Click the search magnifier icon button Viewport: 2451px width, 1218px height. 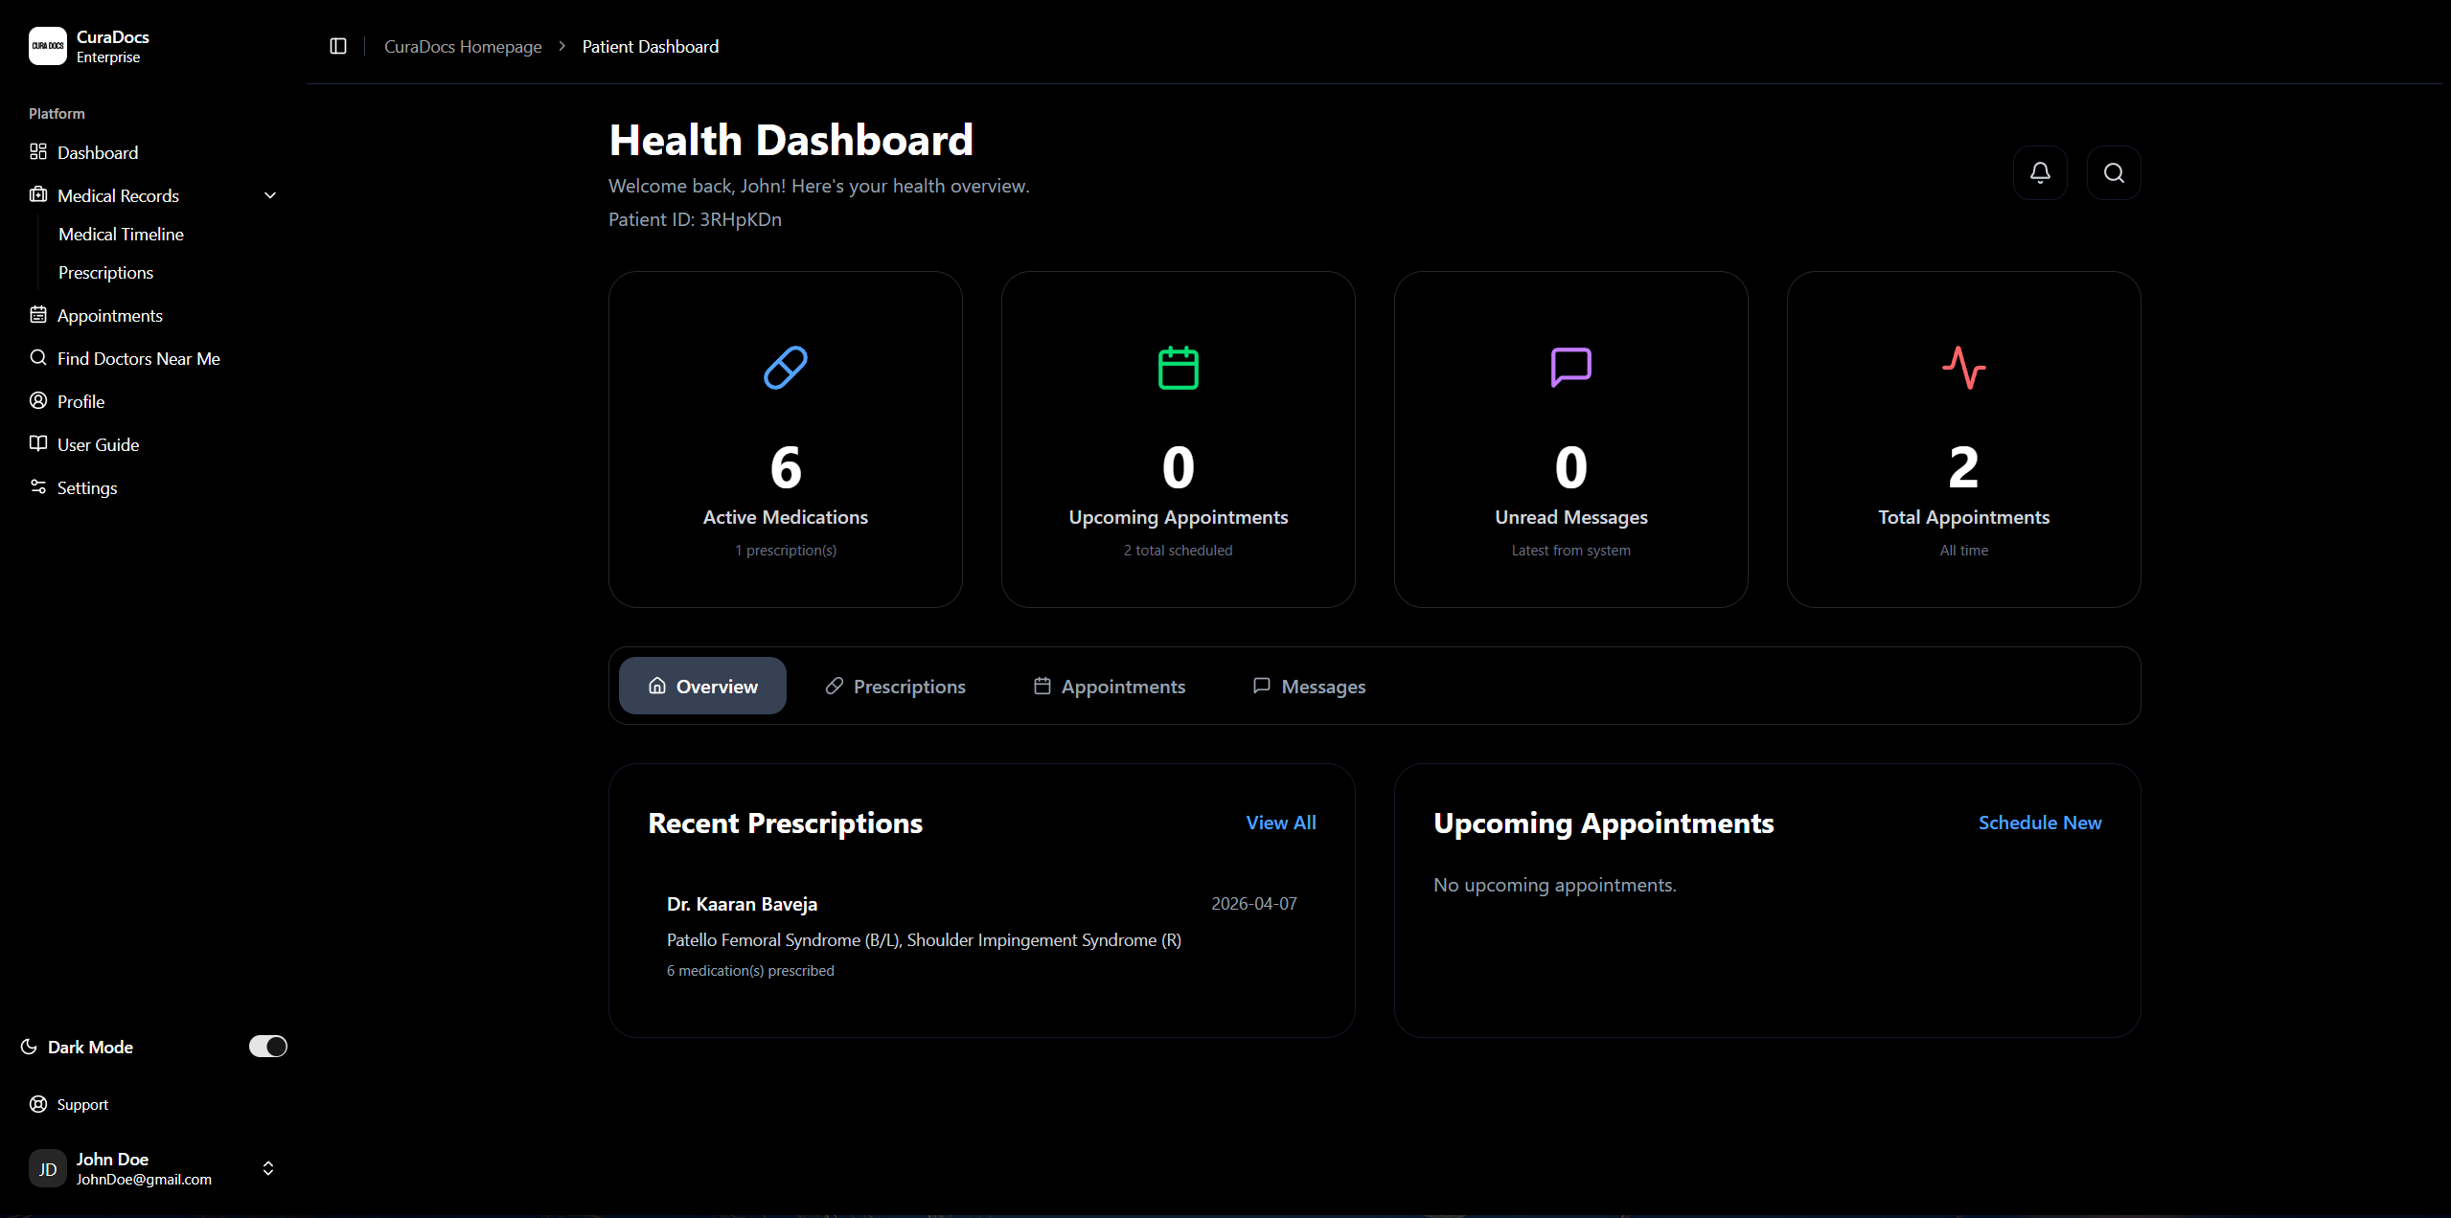pyautogui.click(x=2114, y=172)
